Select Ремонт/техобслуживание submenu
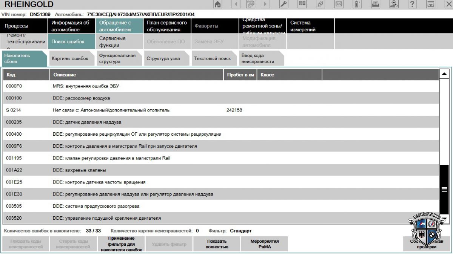The image size is (453, 254). [24, 41]
